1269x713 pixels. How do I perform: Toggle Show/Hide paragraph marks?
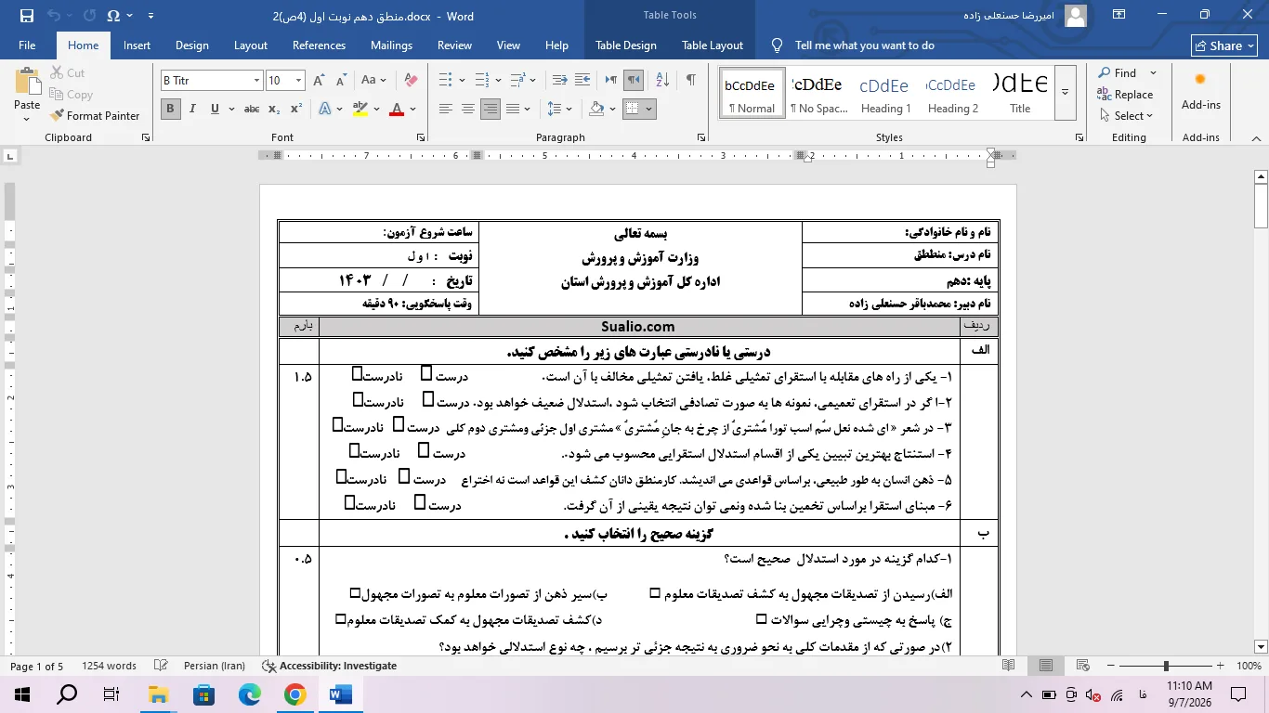point(690,81)
